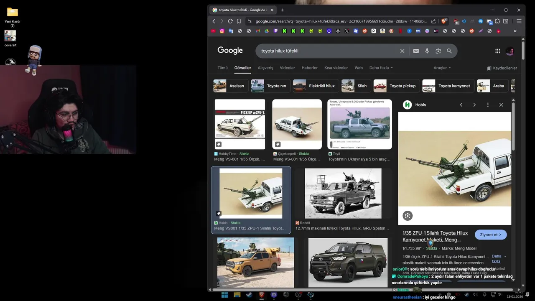Filter images by the Silah chip

[x=356, y=86]
